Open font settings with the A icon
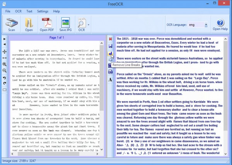The width and height of the screenshot is (232, 165). pyautogui.click(x=110, y=80)
